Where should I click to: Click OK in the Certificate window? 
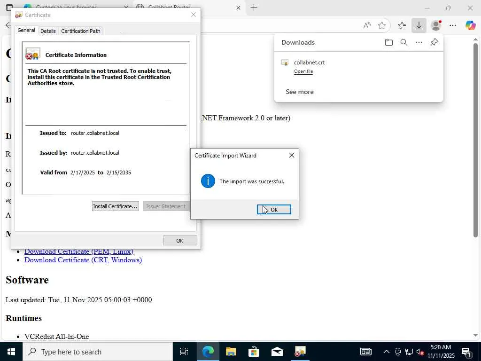click(180, 241)
